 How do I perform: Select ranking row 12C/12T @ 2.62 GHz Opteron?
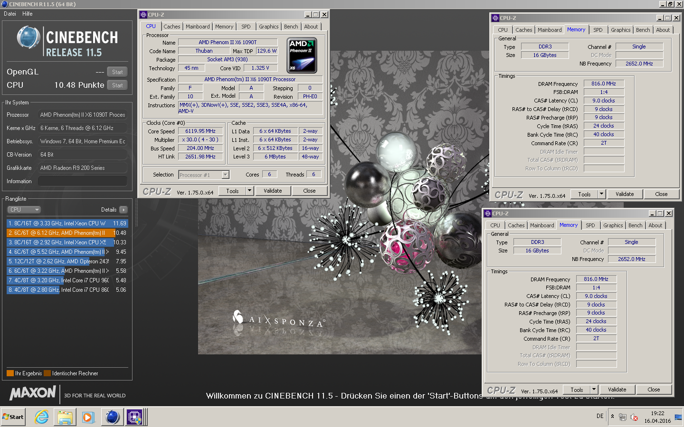coord(67,261)
